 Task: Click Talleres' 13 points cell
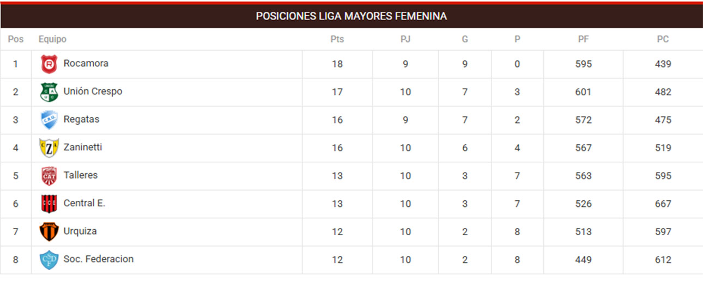pos(337,176)
